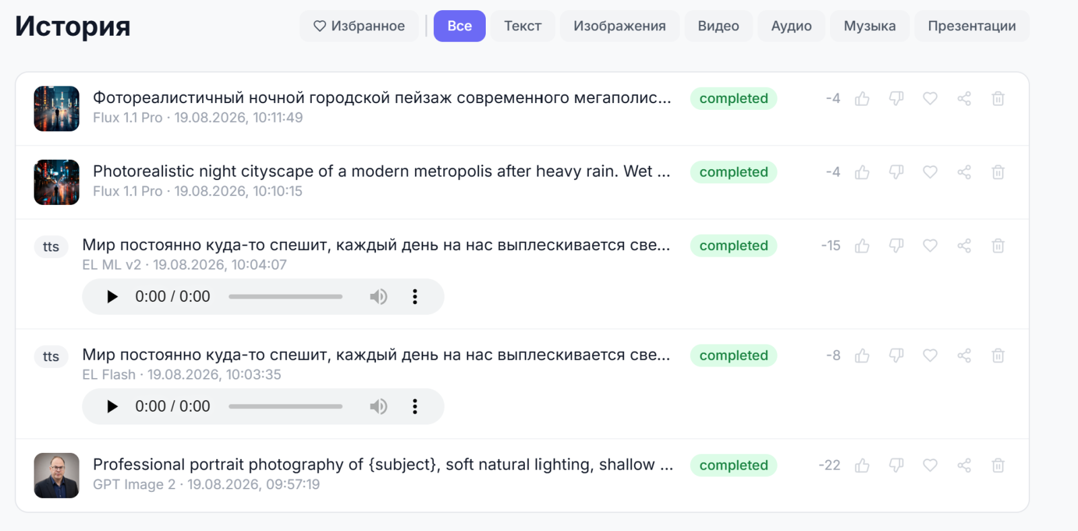The height and width of the screenshot is (531, 1078).
Task: Open the EL Flash audio three-dot menu
Action: [415, 406]
